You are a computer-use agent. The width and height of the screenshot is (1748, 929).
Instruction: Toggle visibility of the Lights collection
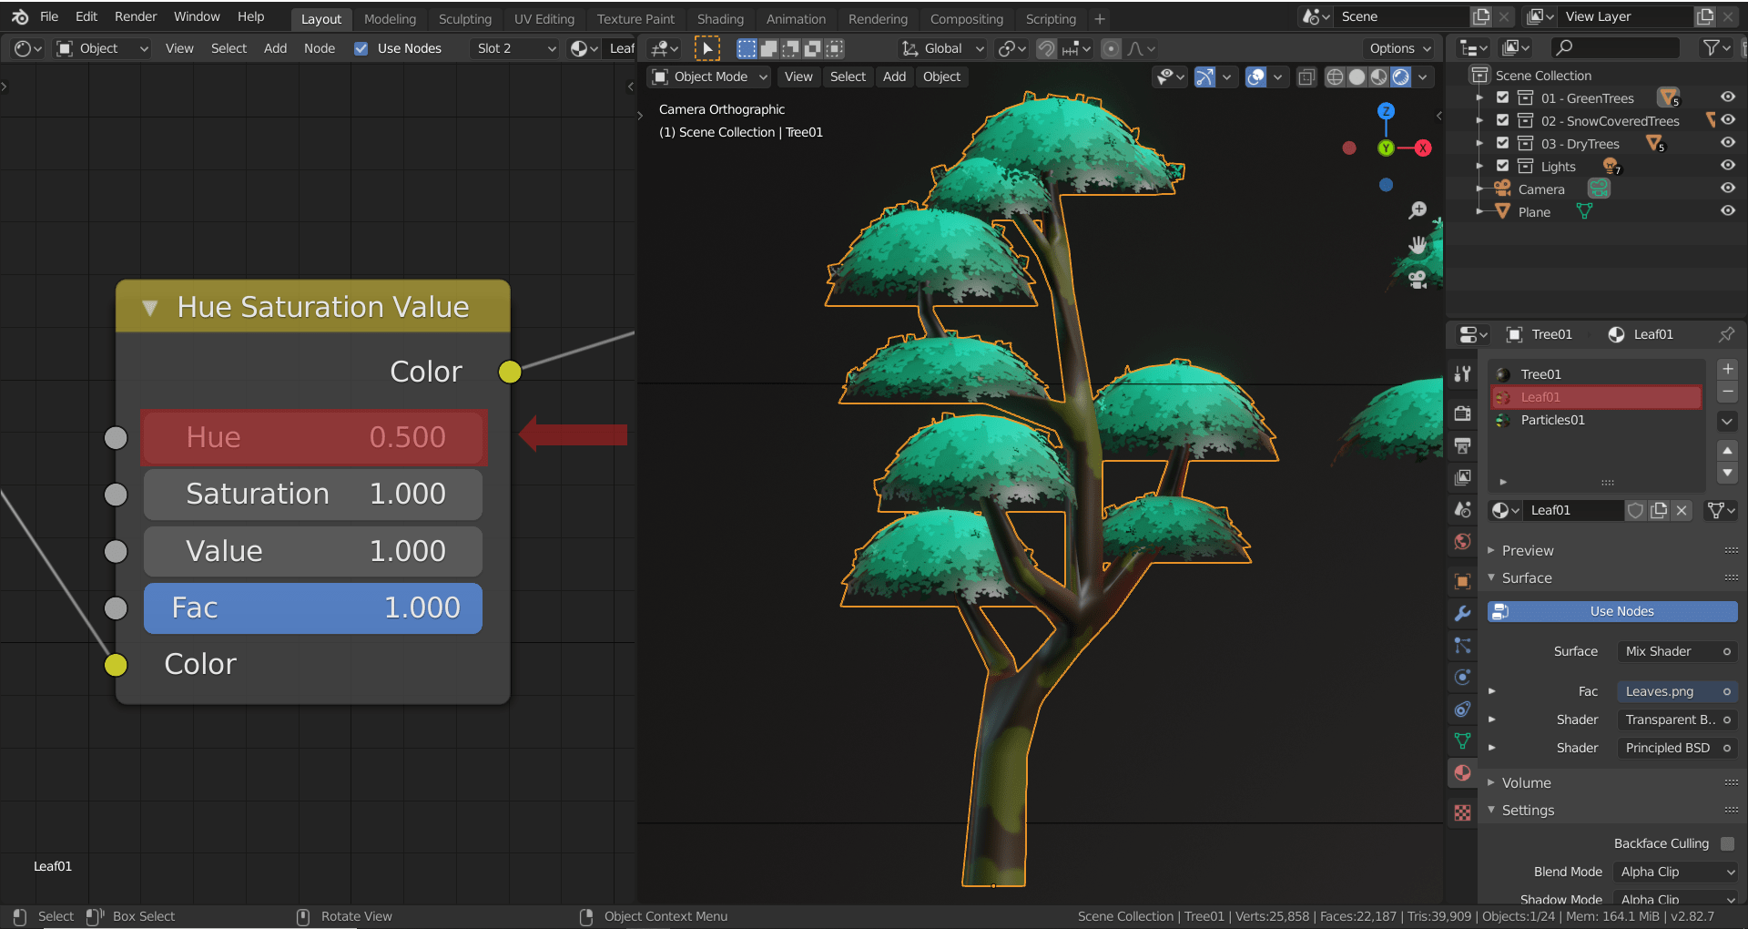click(1729, 165)
